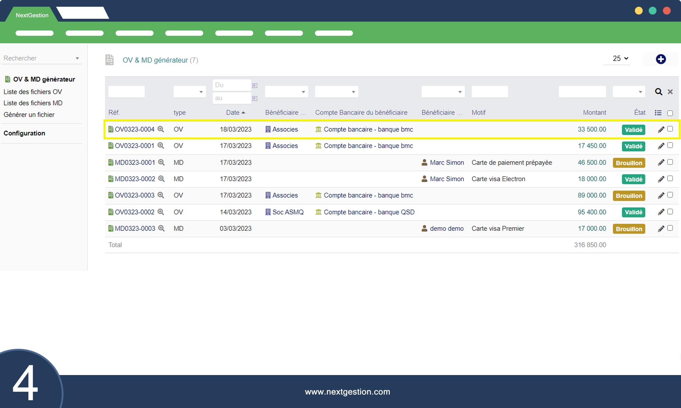Preview OV0323-0004 with its zoom icon
Viewport: 681px width, 408px height.
[x=161, y=129]
